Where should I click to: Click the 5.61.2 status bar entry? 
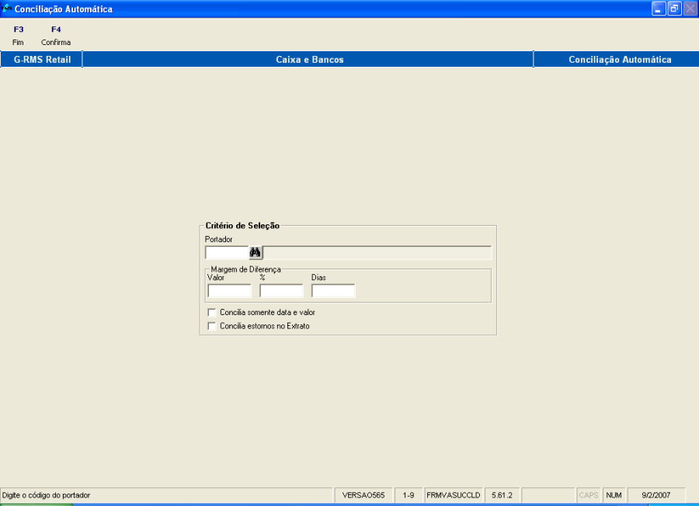tap(502, 495)
